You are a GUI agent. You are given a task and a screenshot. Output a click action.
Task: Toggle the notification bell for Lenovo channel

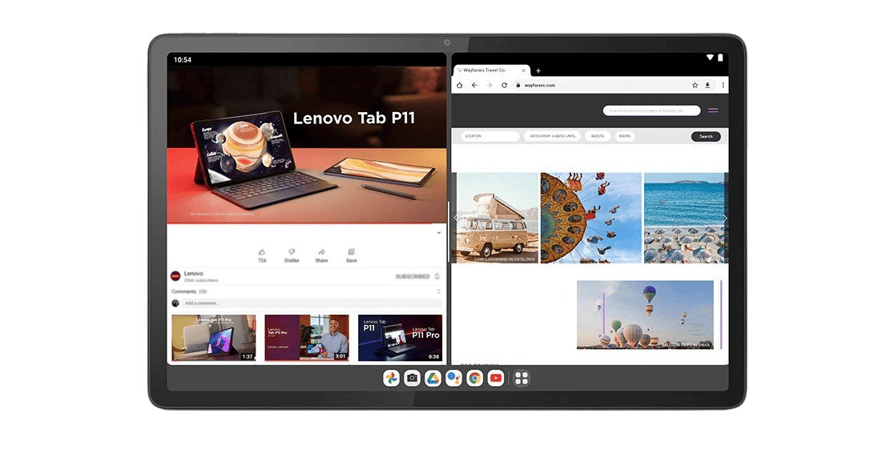(437, 276)
